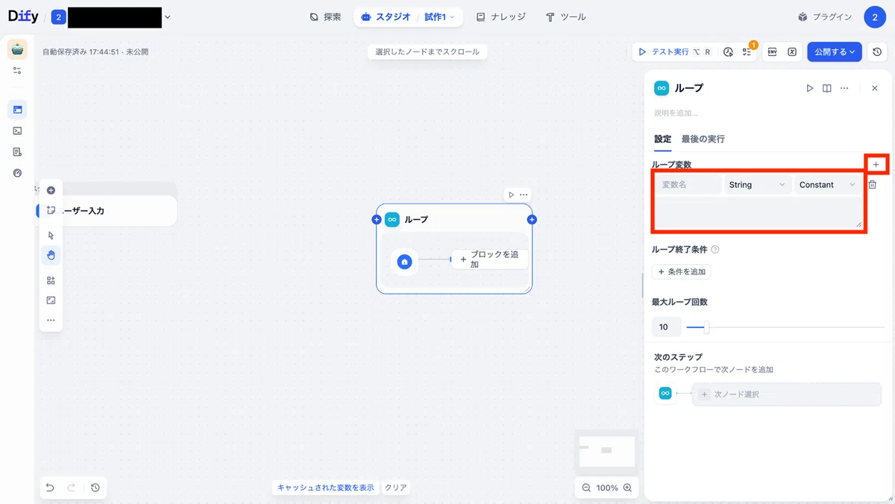Open the String type dropdown

point(758,184)
